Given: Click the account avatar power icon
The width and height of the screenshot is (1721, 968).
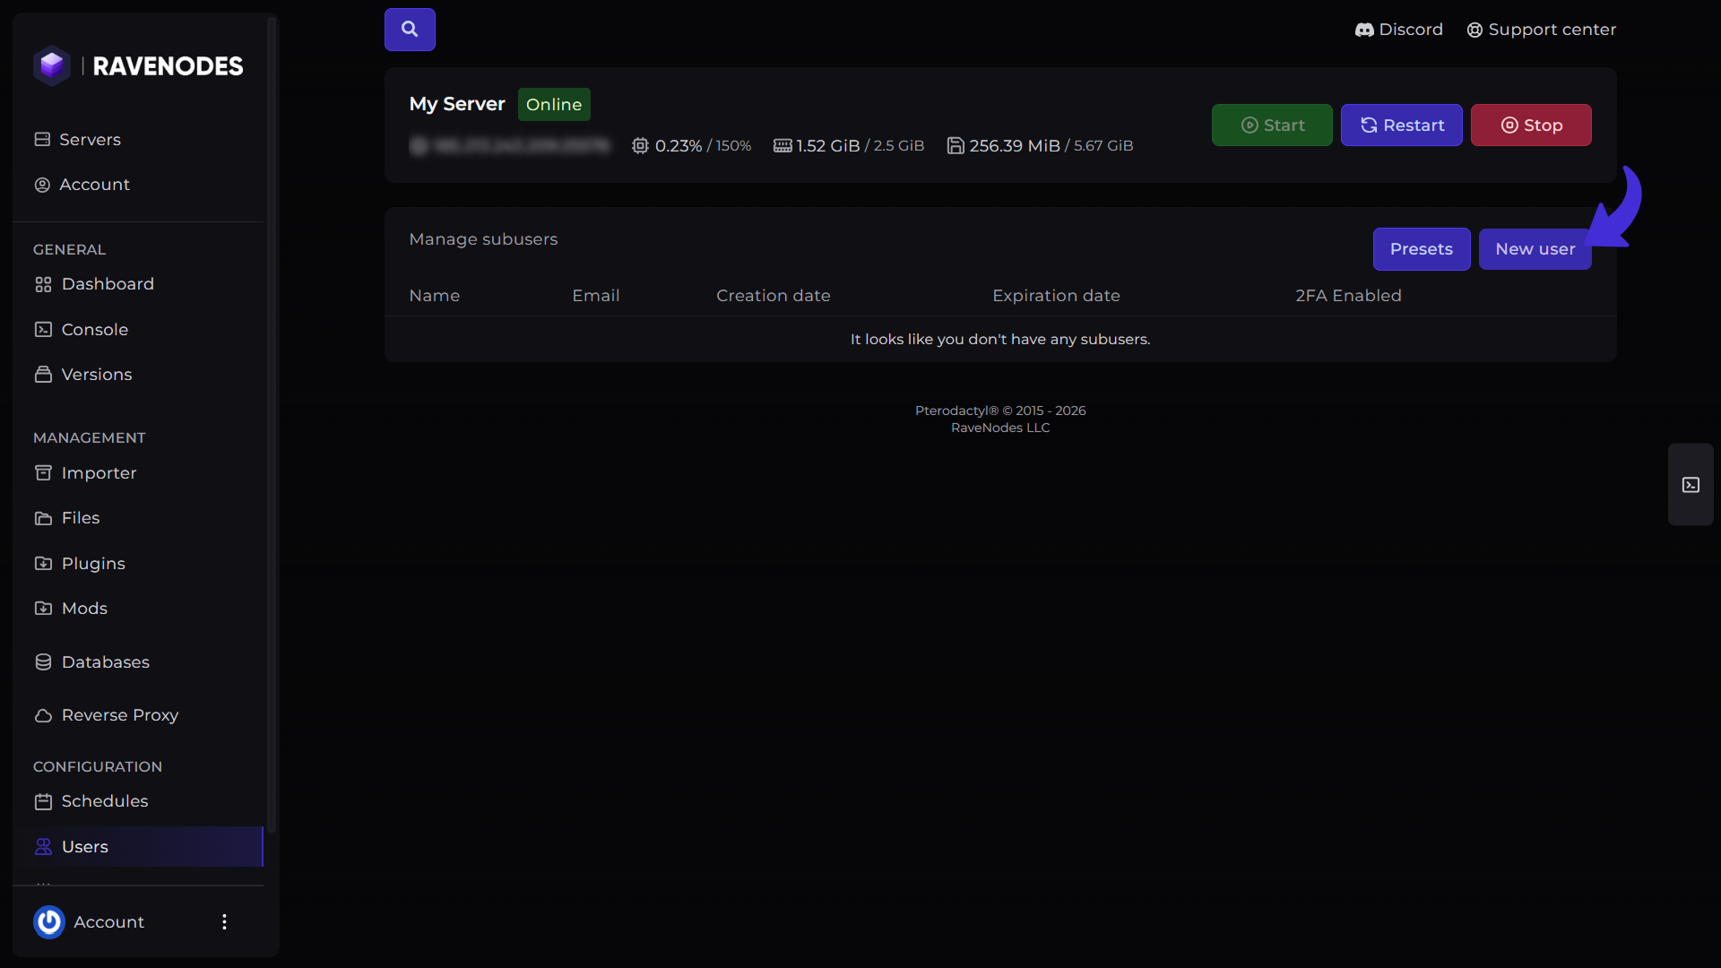Looking at the screenshot, I should point(49,922).
